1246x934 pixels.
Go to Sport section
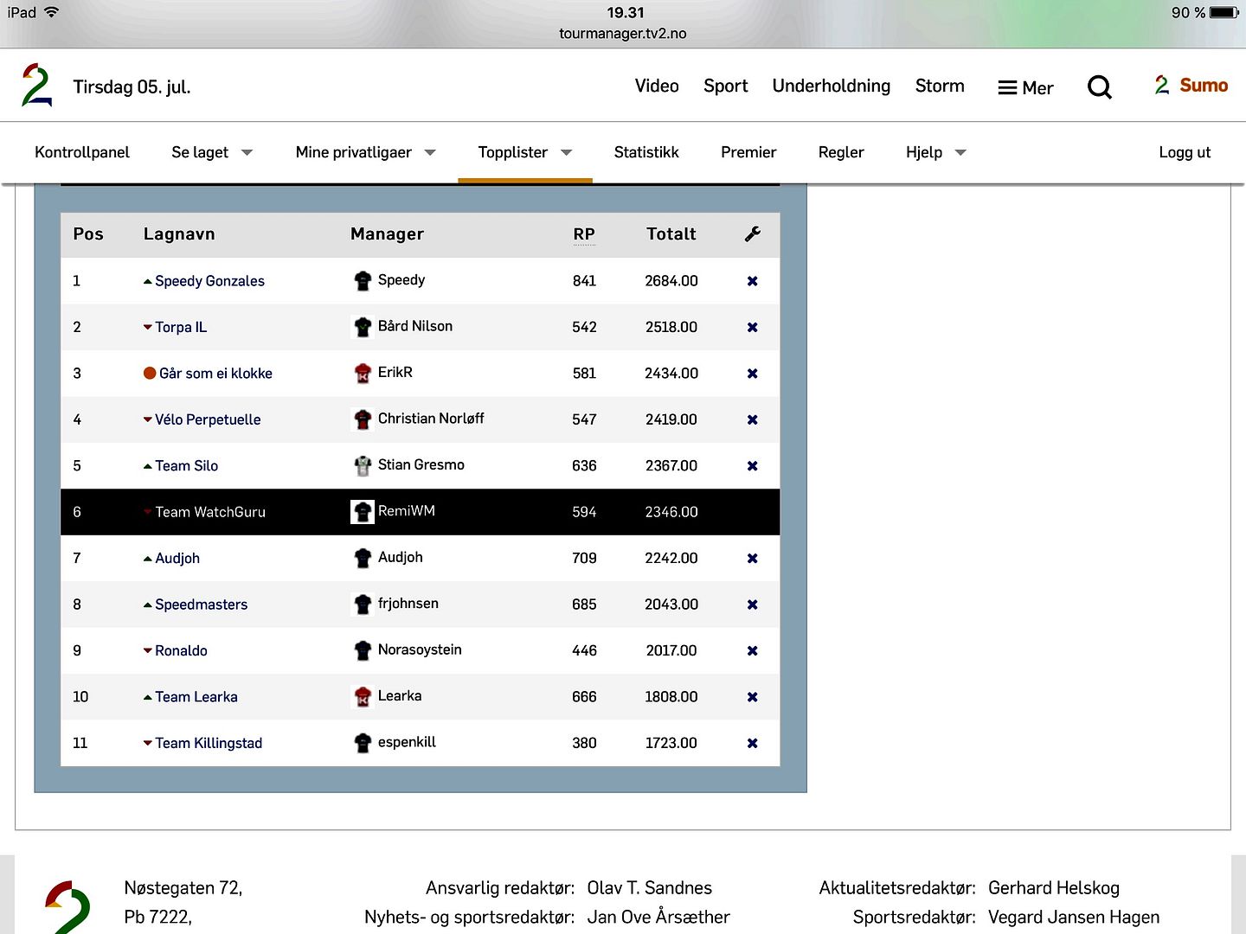725,86
